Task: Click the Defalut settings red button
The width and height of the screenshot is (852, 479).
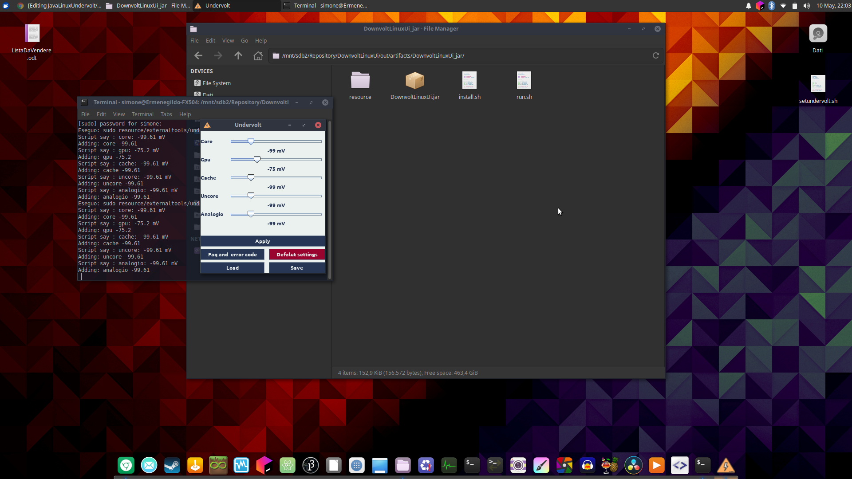Action: pos(297,255)
